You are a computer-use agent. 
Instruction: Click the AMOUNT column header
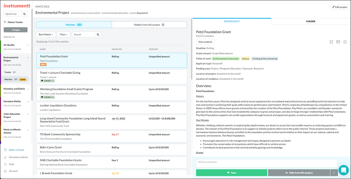coord(153,49)
